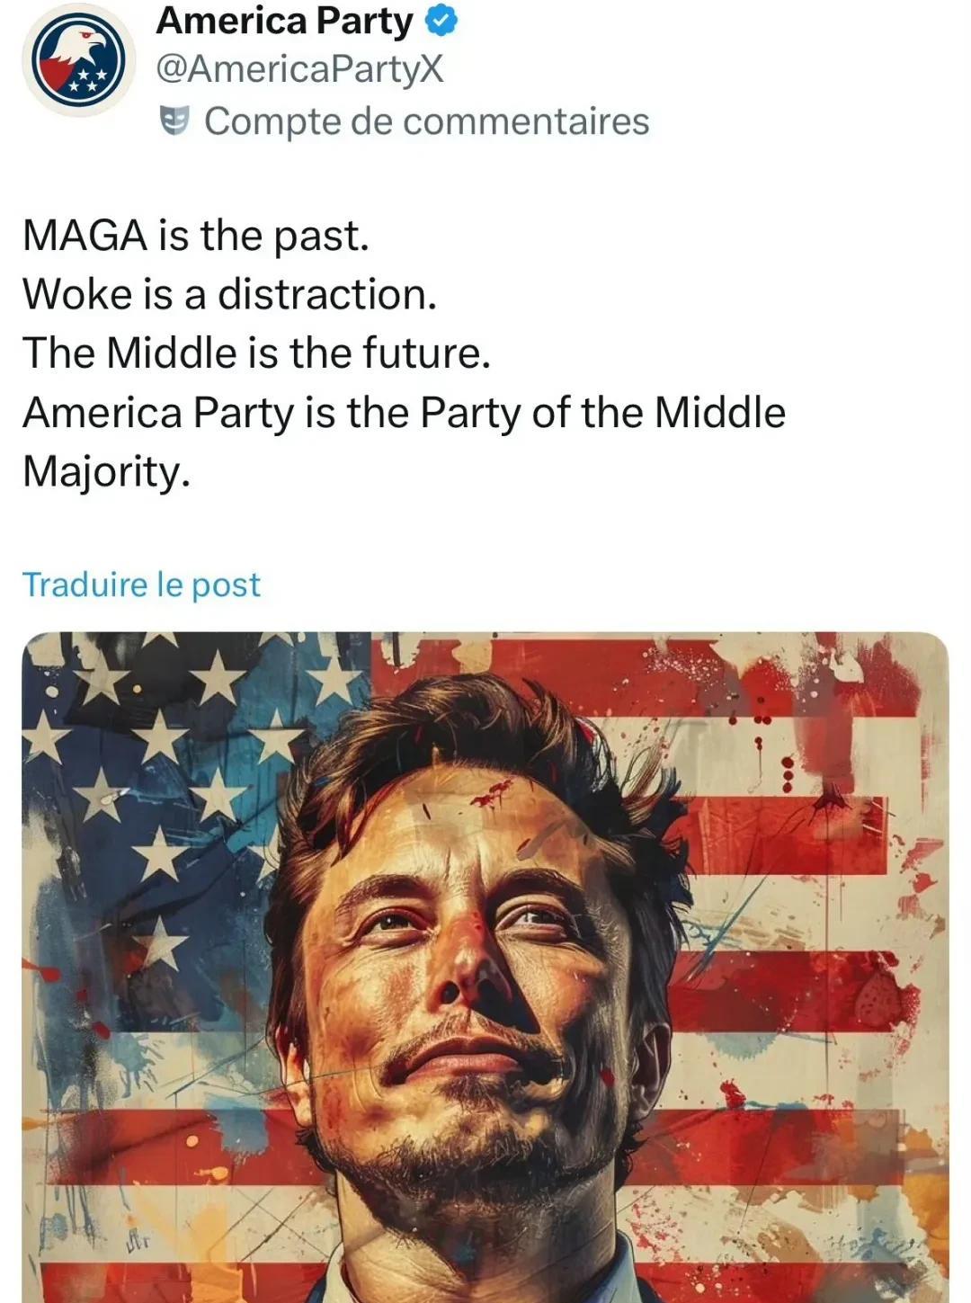This screenshot has width=971, height=1303.
Task: Select the Compte de commentaires label
Action: (x=426, y=121)
